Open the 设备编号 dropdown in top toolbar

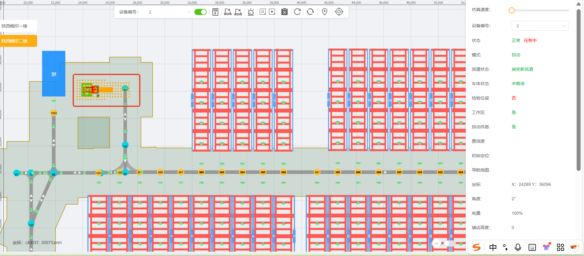tap(169, 12)
